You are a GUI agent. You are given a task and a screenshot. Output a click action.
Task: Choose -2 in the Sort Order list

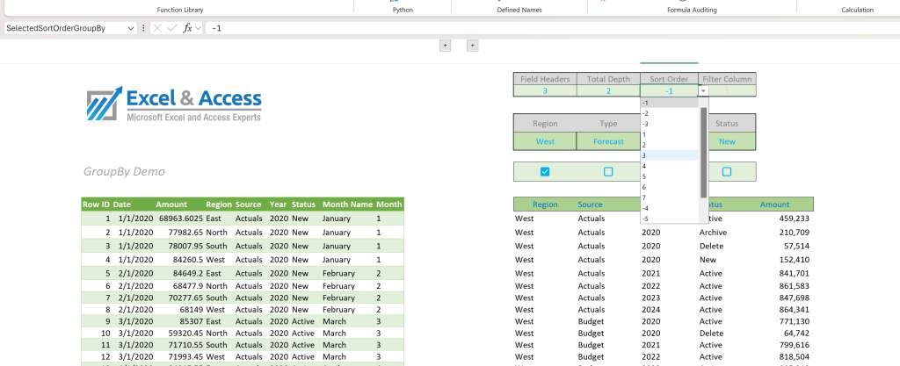coord(670,113)
